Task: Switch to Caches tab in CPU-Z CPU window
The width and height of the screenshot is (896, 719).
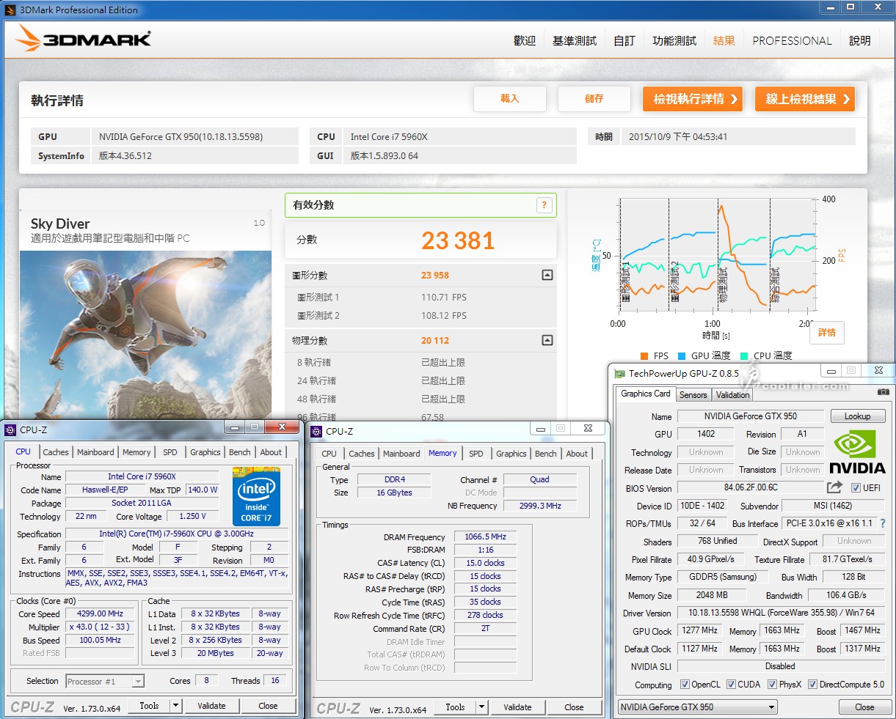Action: [x=56, y=452]
